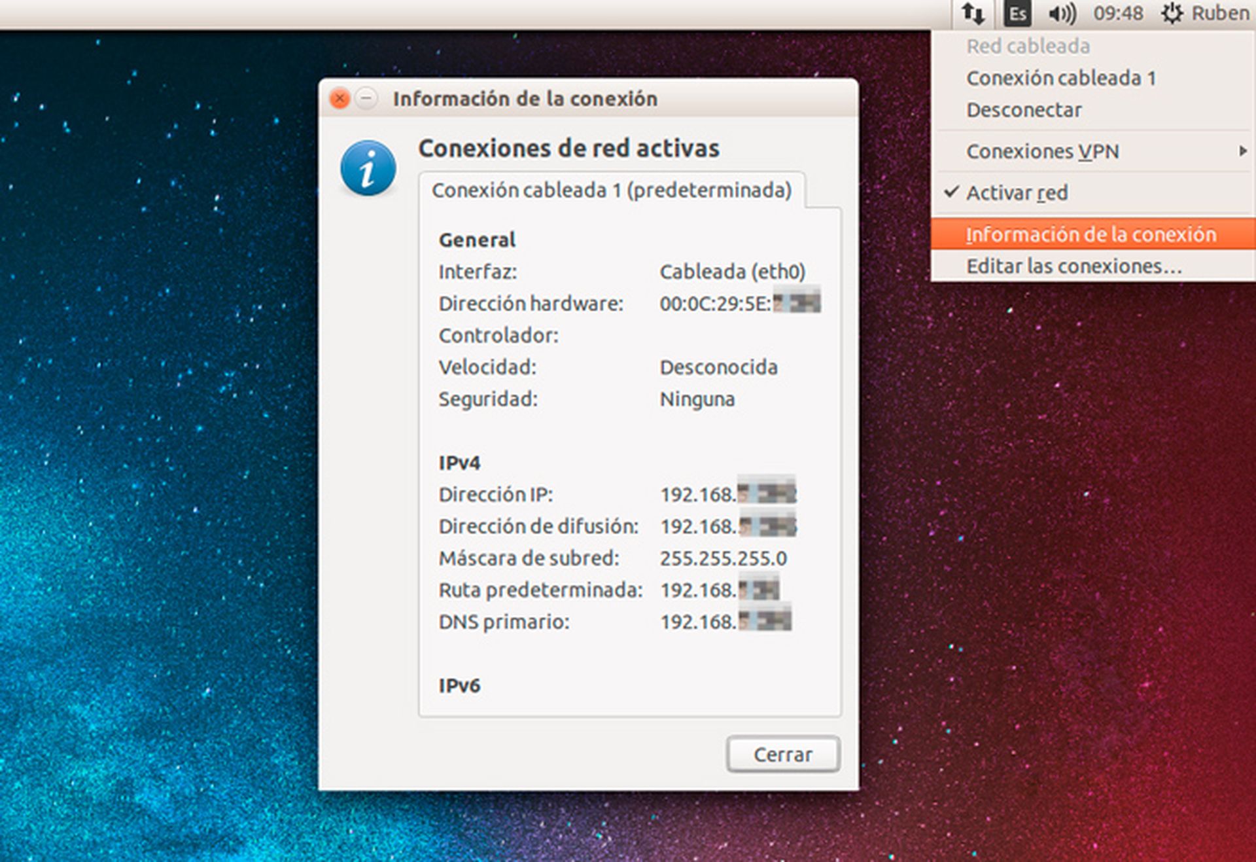Select "Conexión cableada 1" from the menu

(x=1061, y=77)
